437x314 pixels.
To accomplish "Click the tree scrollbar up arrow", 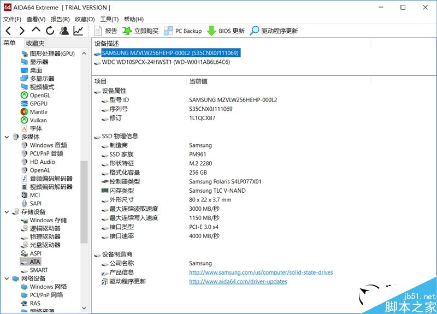I will pos(84,53).
